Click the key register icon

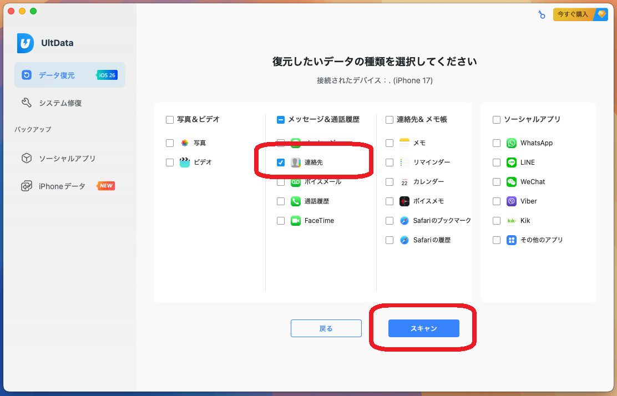tap(542, 14)
